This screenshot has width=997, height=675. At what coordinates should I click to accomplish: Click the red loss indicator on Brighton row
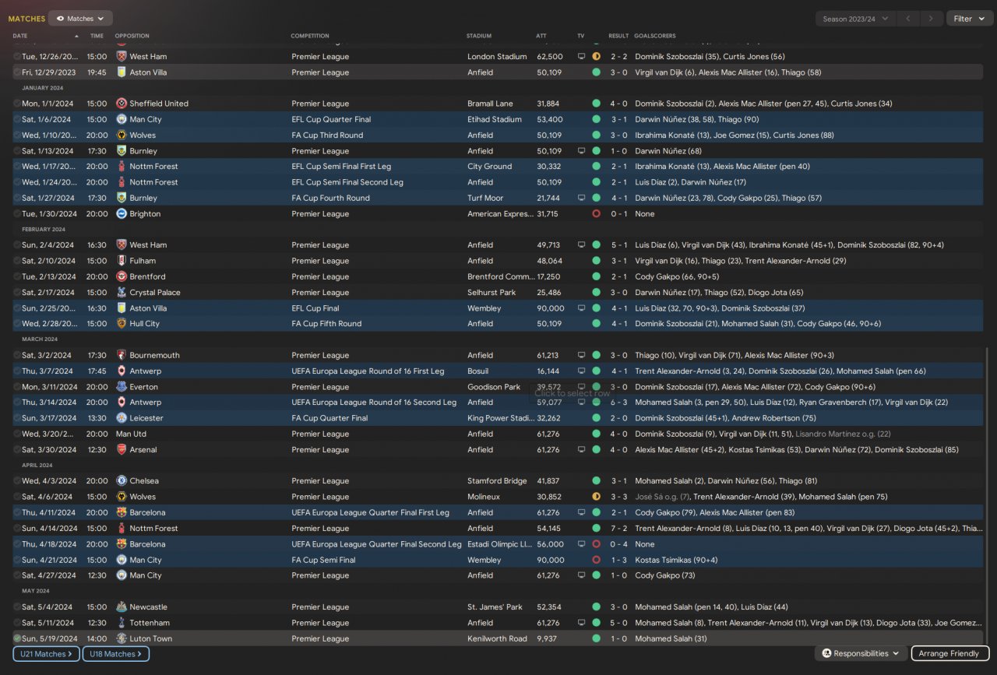[597, 213]
